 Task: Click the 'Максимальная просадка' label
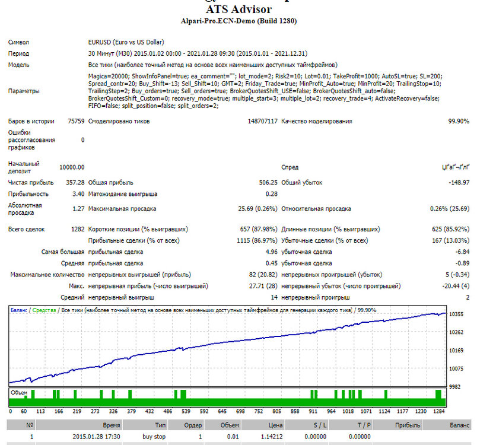(x=122, y=209)
